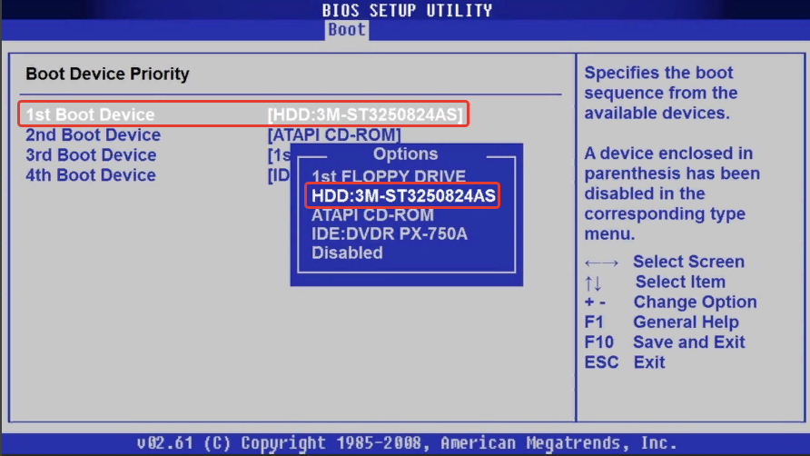Click the Options popup title
Viewport: 810px width, 456px height.
[405, 154]
